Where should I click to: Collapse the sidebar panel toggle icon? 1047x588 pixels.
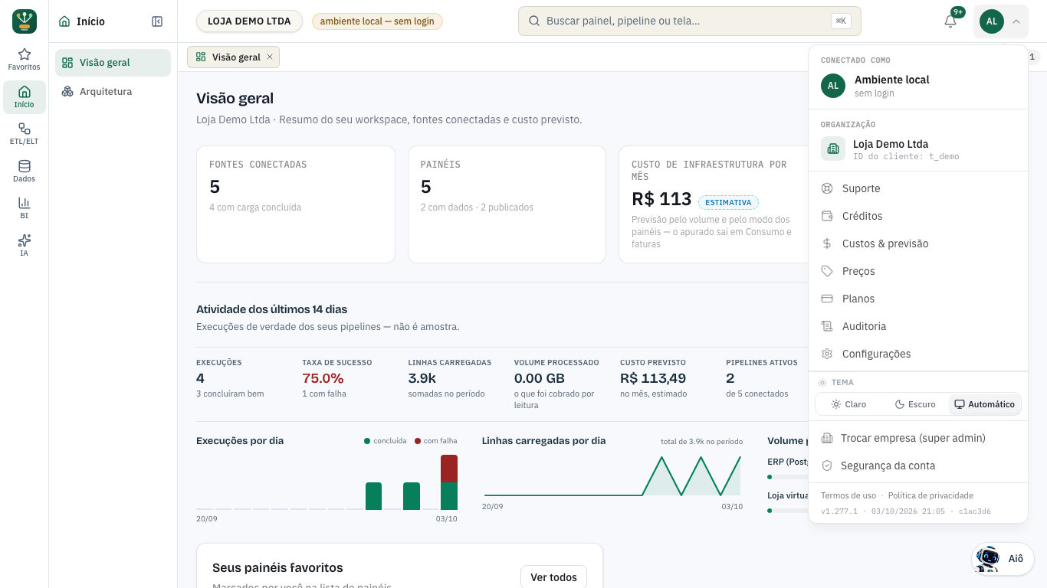coord(157,21)
